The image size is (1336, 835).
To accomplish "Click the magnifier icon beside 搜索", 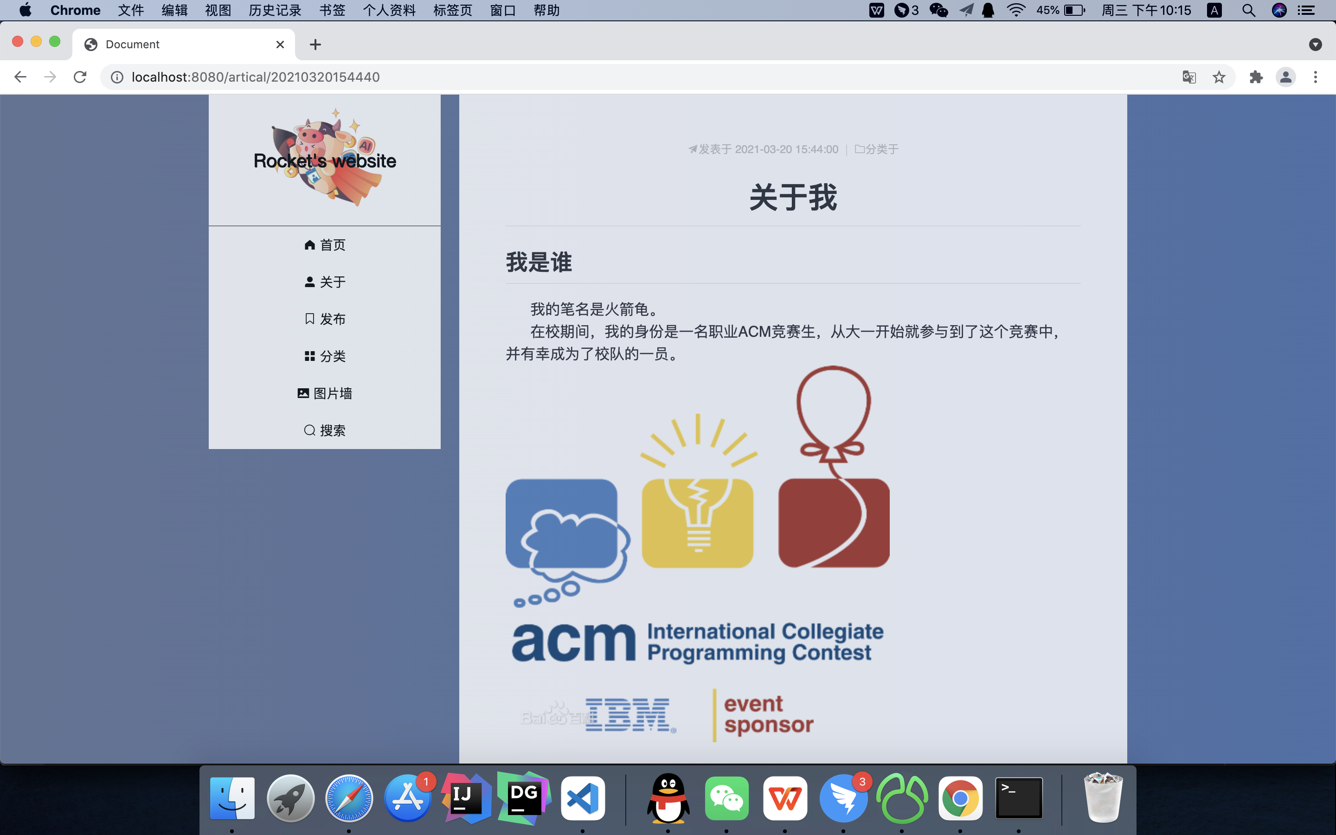I will [309, 430].
